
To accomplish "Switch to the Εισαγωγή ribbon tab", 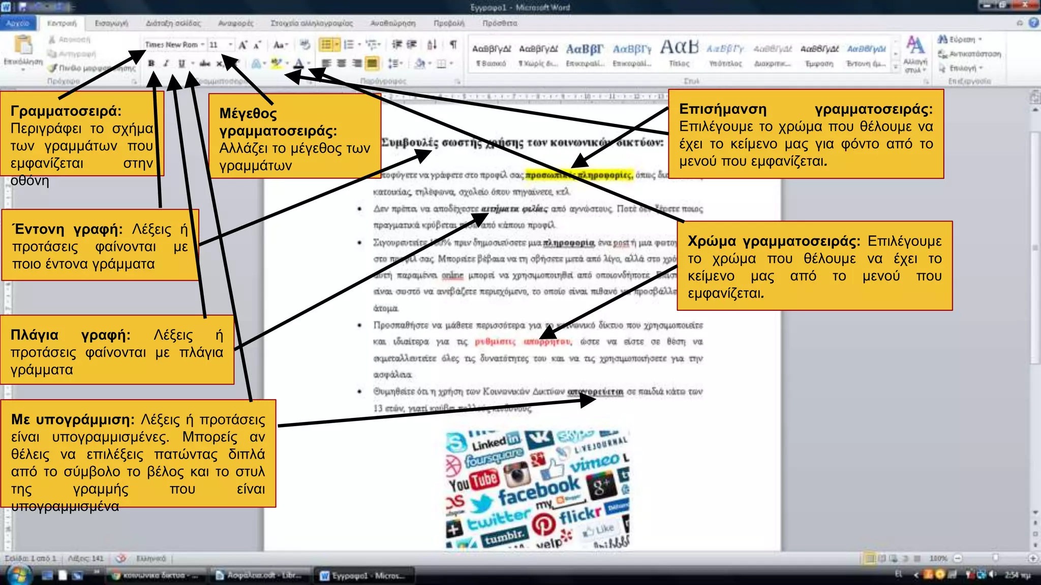I will pos(111,23).
